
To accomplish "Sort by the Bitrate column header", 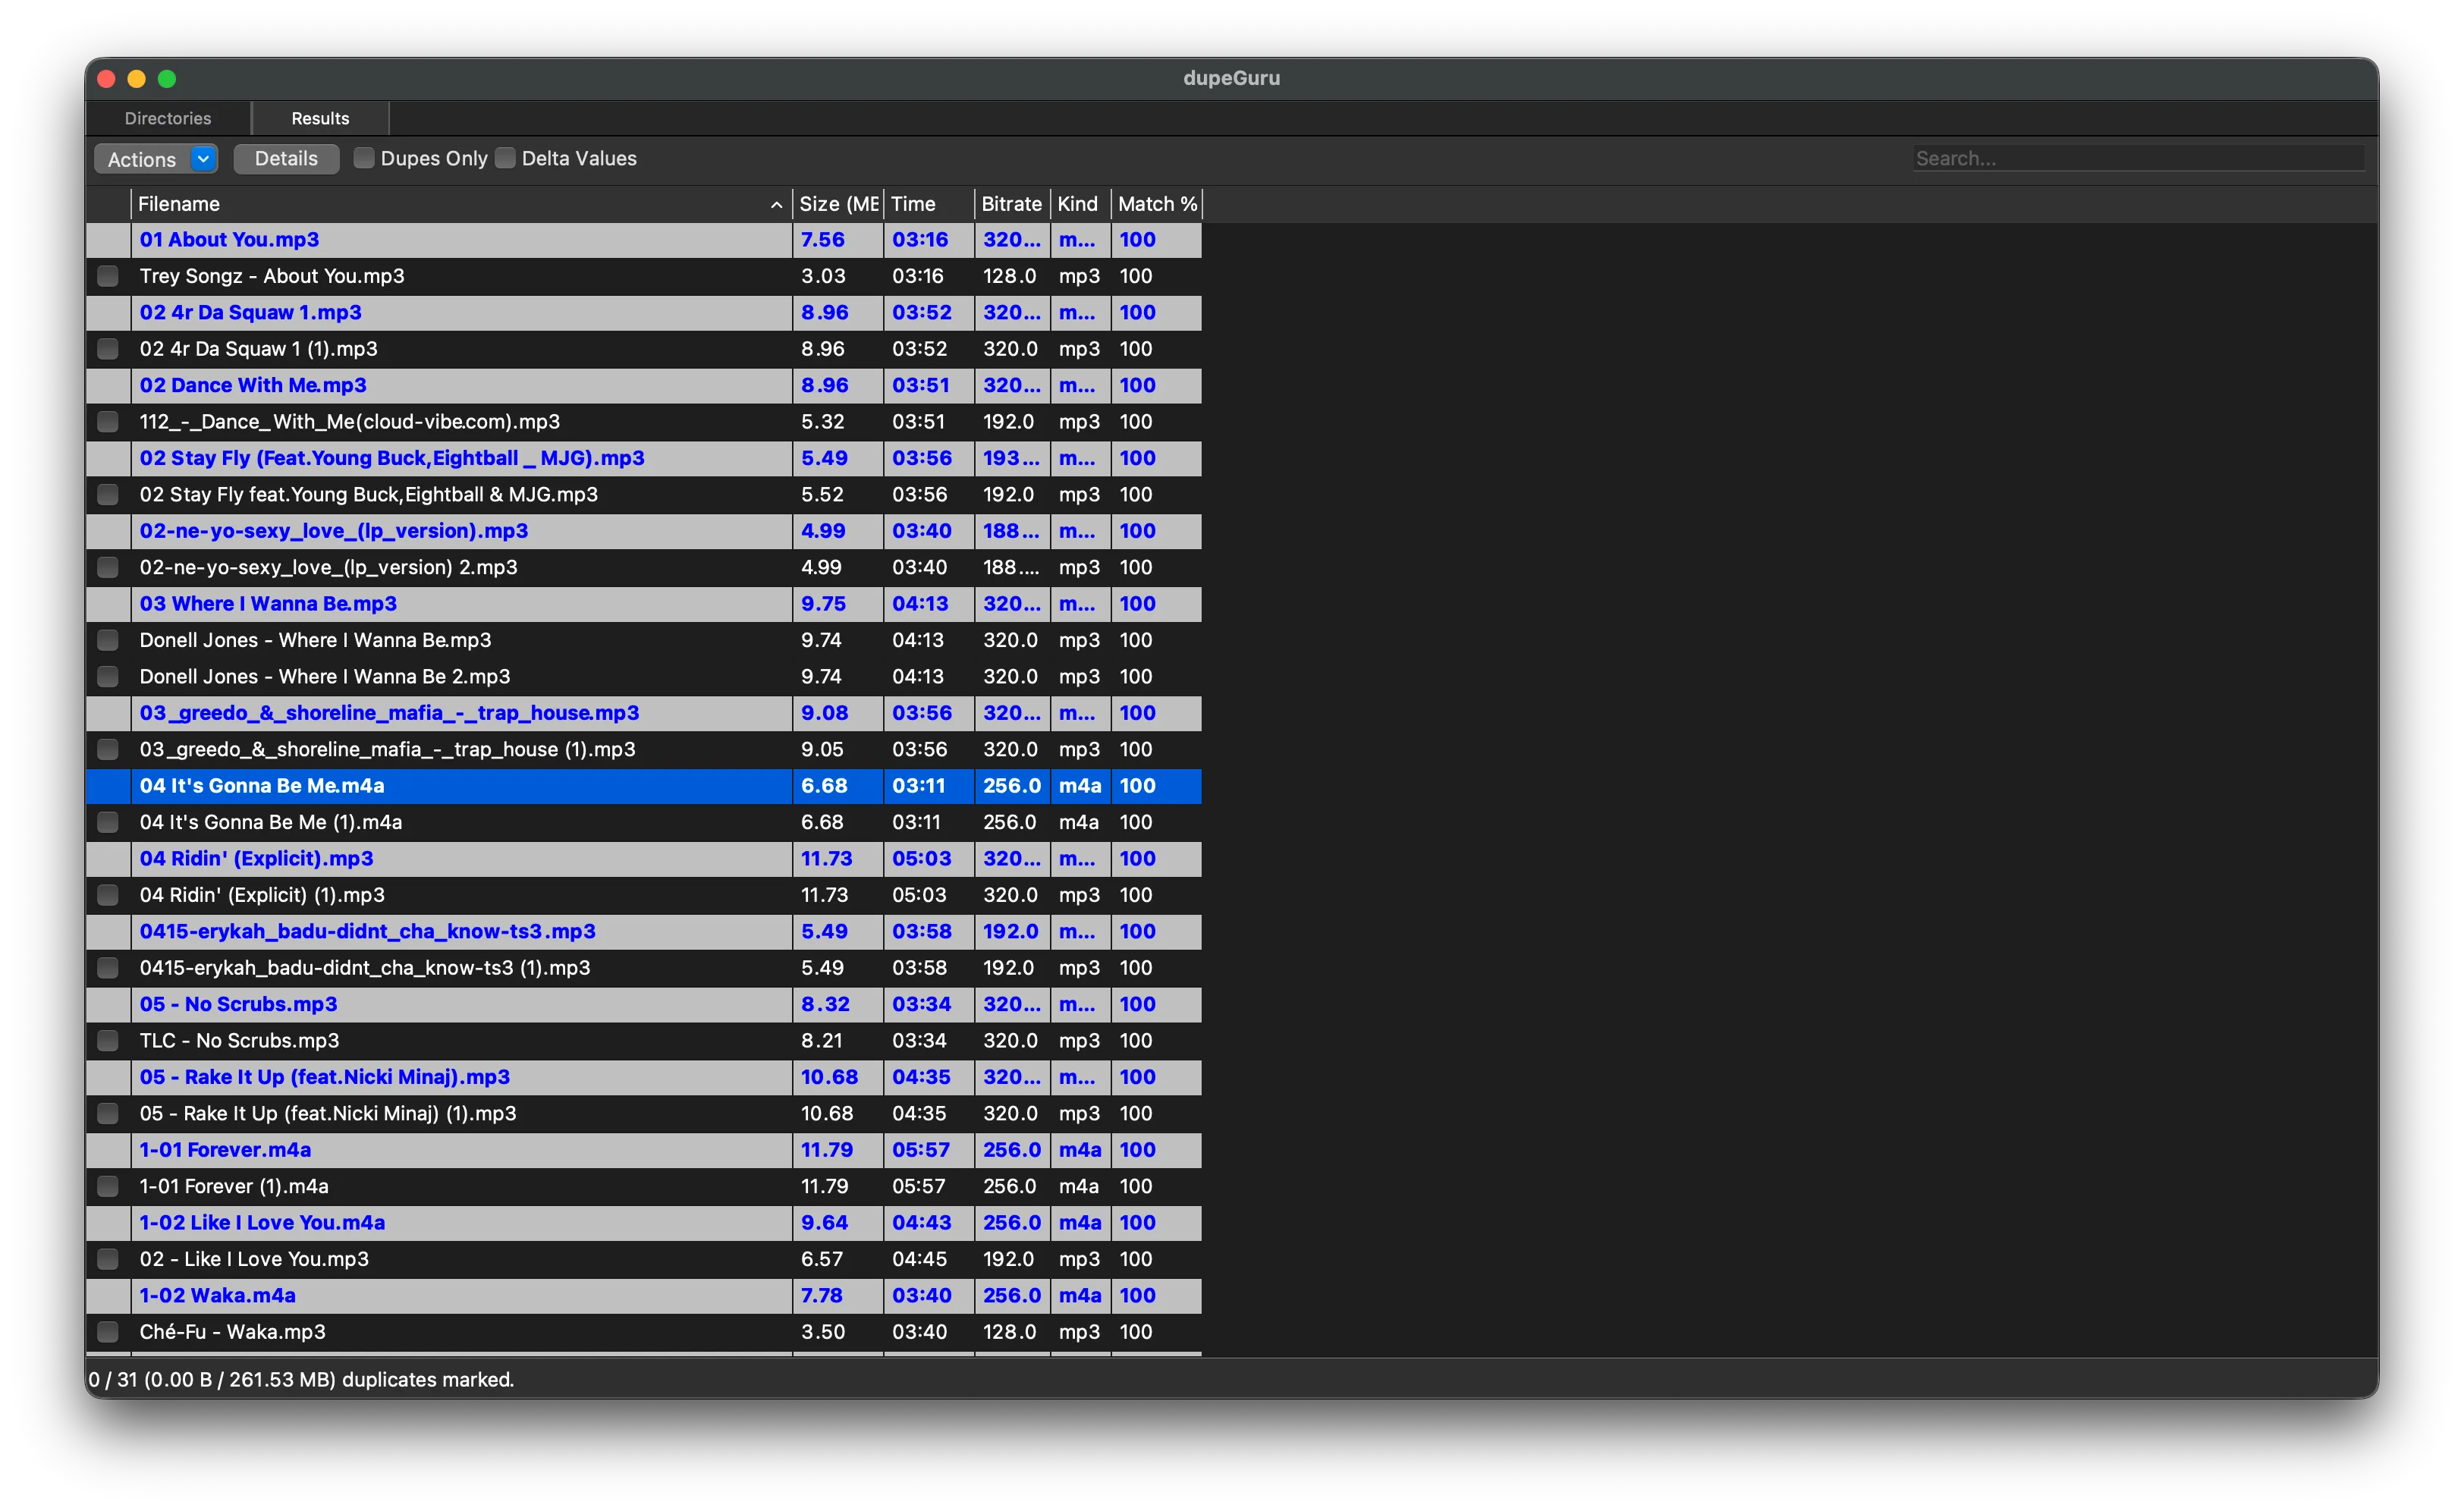I will coord(1012,204).
